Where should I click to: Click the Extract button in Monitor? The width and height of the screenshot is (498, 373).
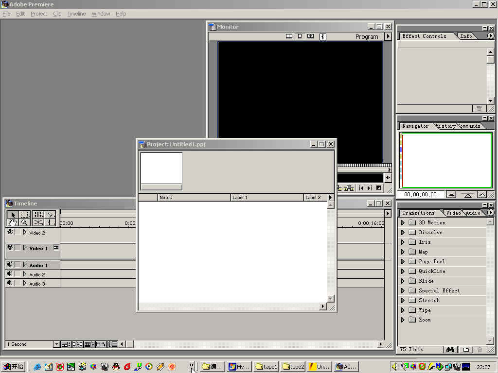(x=349, y=188)
